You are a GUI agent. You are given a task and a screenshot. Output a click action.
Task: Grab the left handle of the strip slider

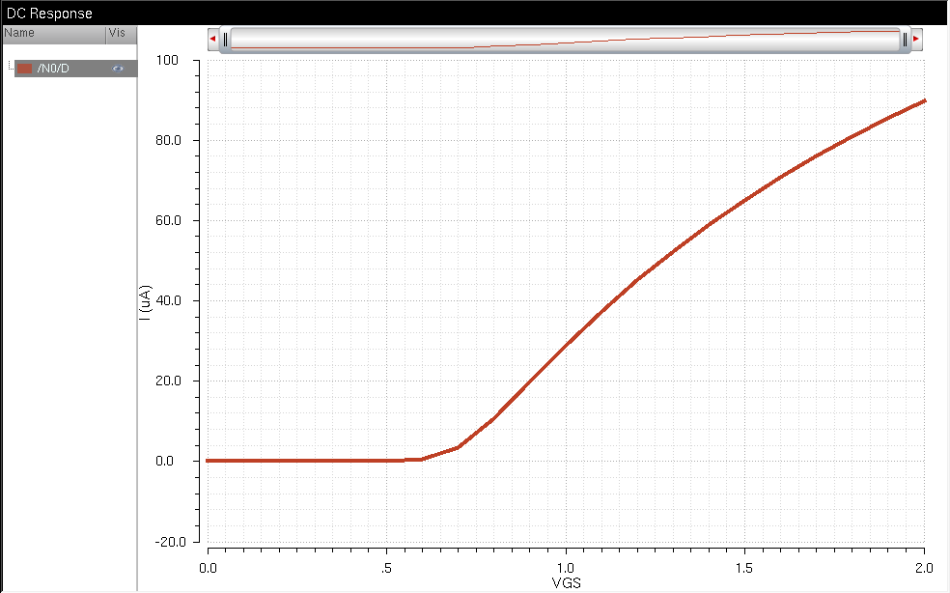click(225, 40)
